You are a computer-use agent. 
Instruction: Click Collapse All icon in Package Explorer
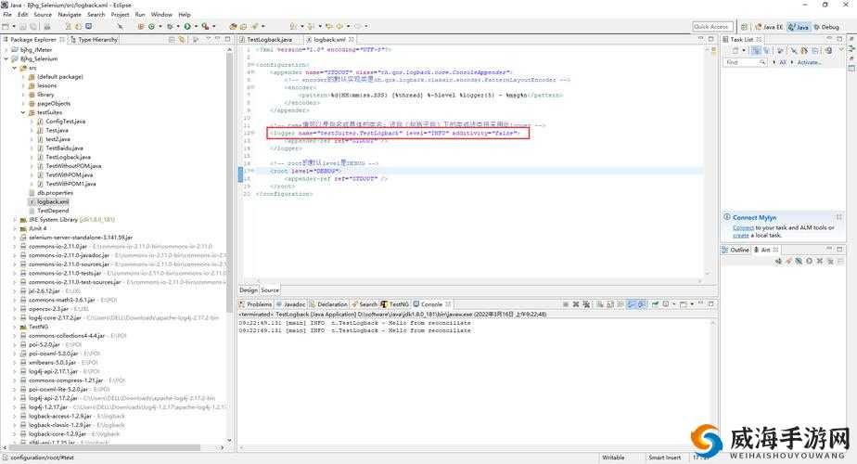[x=173, y=39]
